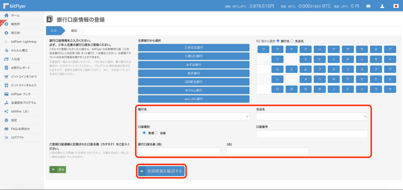
Task: Click the ホ kana button
Action: pos(320,89)
